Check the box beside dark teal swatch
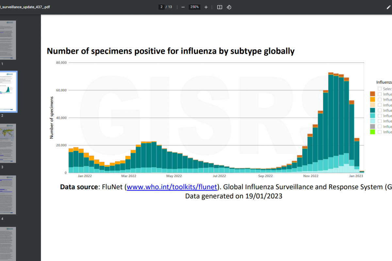Image resolution: width=392 pixels, height=261 pixels. (380, 110)
